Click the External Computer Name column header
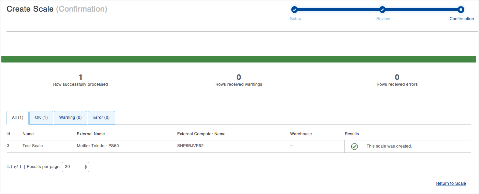Screen dimensions: 479x194 click(x=201, y=134)
